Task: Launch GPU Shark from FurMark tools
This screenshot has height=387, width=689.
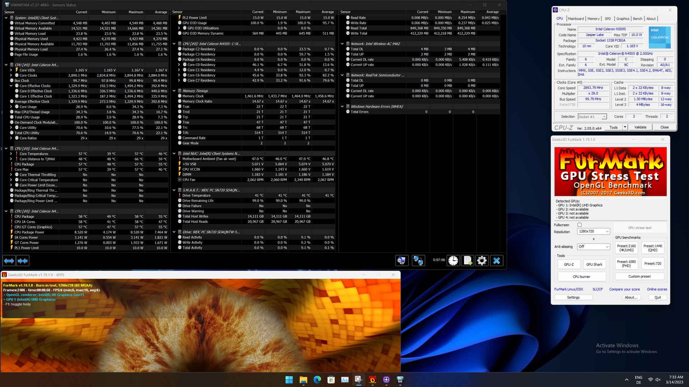Action: click(594, 264)
